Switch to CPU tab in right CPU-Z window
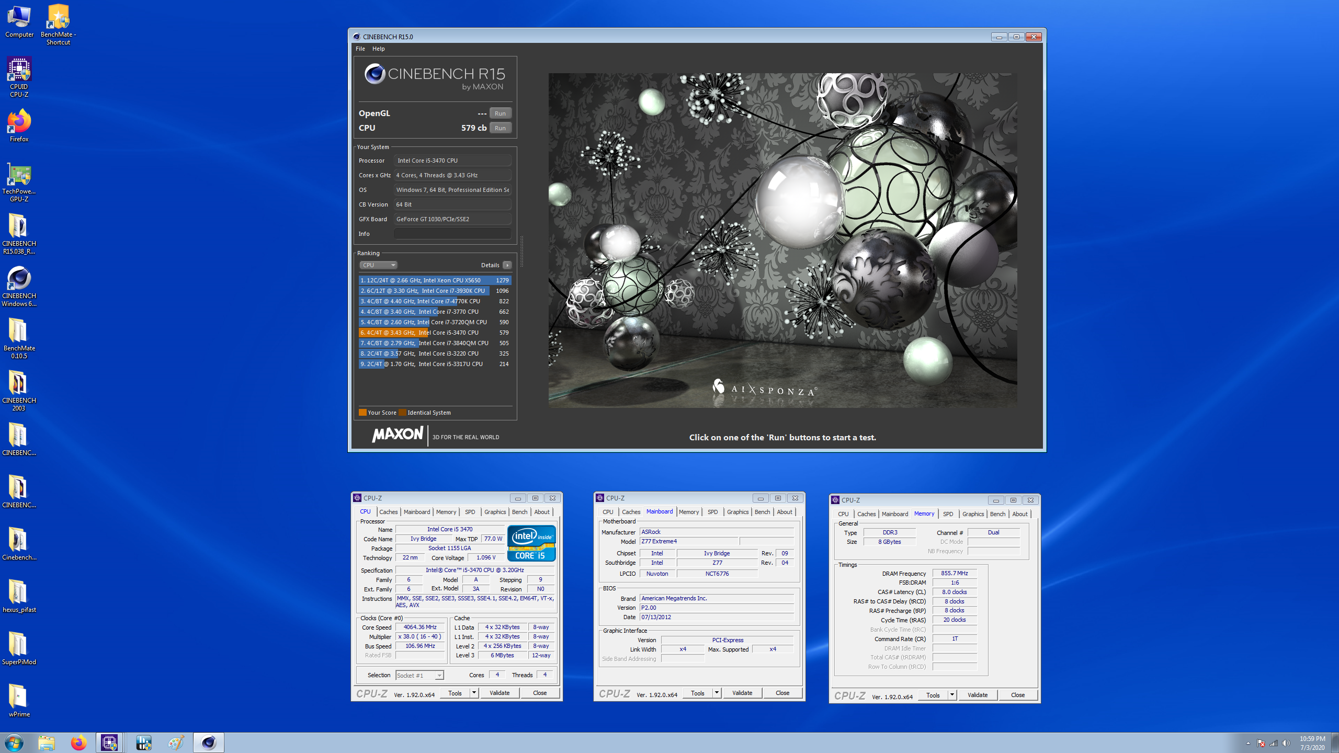Viewport: 1339px width, 753px height. [x=843, y=514]
